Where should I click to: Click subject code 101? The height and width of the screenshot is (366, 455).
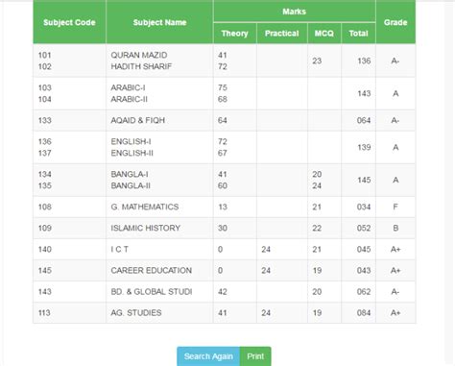tap(45, 55)
